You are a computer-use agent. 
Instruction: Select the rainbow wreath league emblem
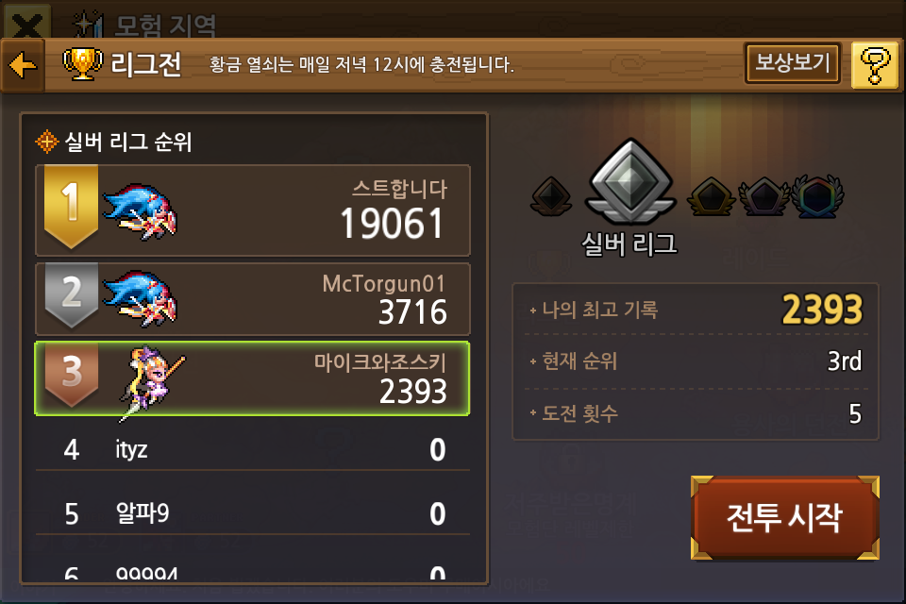pos(817,196)
